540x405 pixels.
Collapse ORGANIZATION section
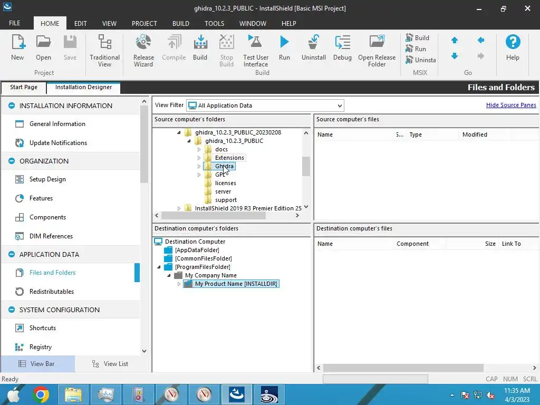[x=12, y=161]
